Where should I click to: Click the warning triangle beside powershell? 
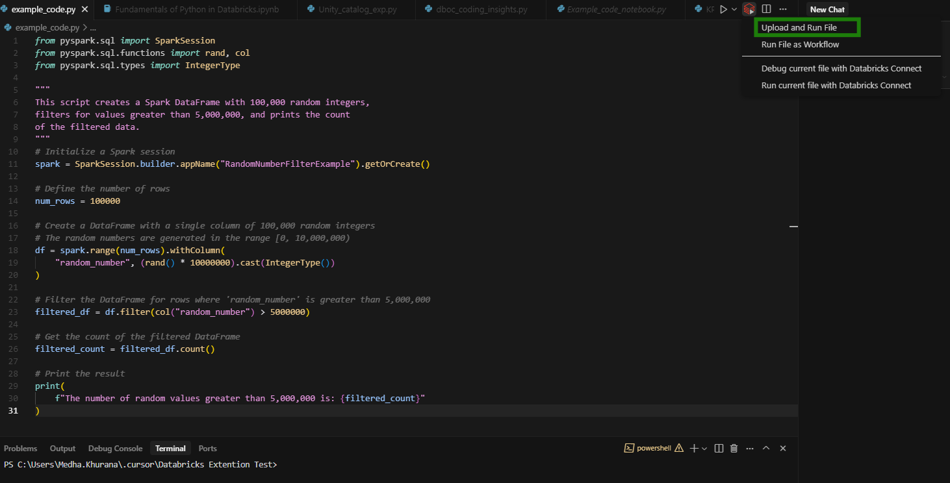(678, 448)
